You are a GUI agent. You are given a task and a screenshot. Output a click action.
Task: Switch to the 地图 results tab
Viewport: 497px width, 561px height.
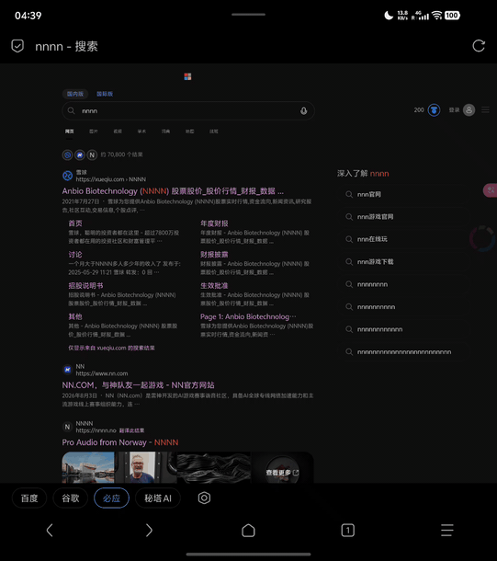pos(190,132)
